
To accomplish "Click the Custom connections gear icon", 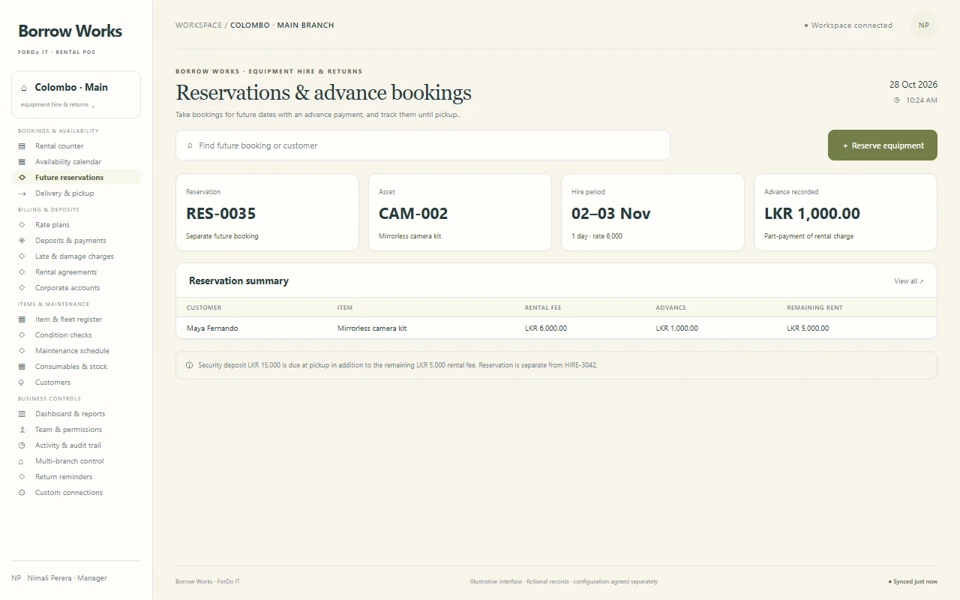I will 22,493.
